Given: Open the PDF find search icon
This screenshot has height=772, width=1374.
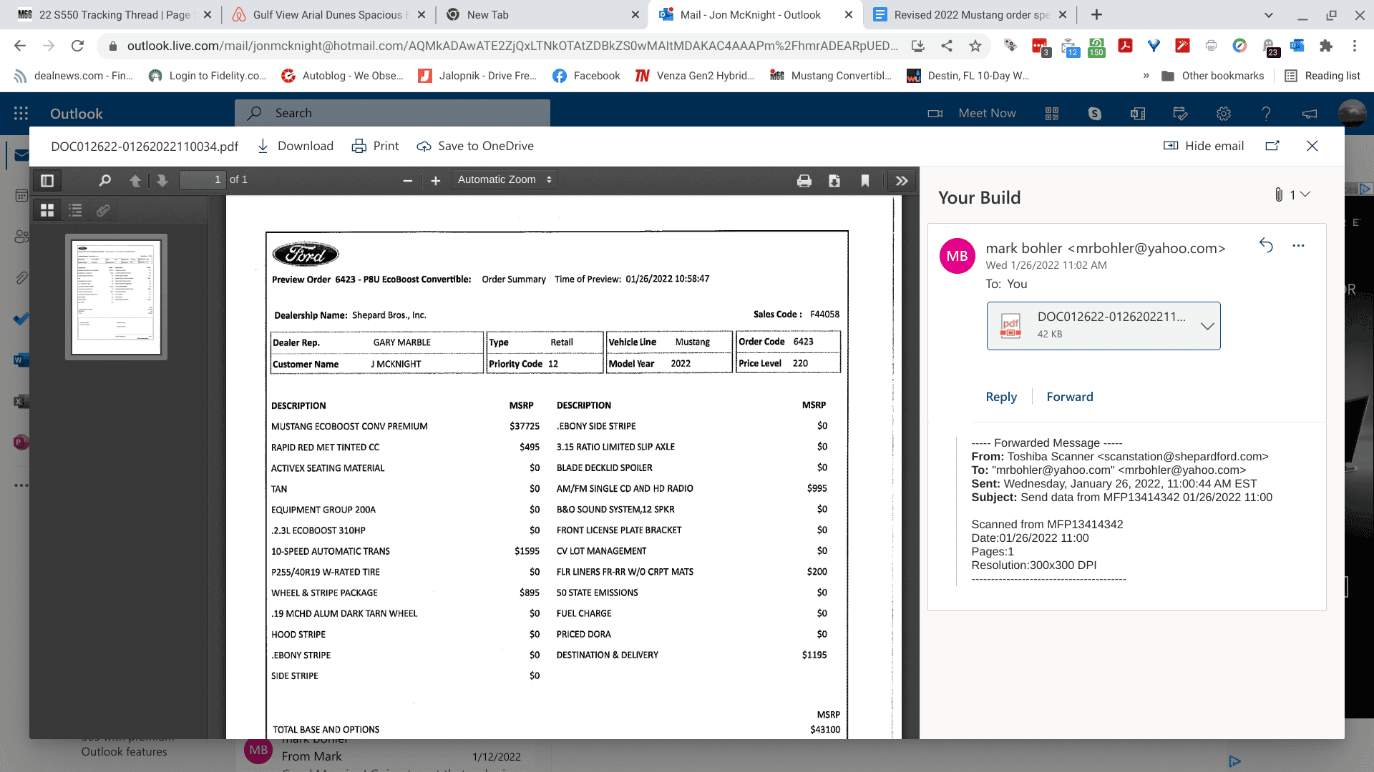Looking at the screenshot, I should [104, 181].
